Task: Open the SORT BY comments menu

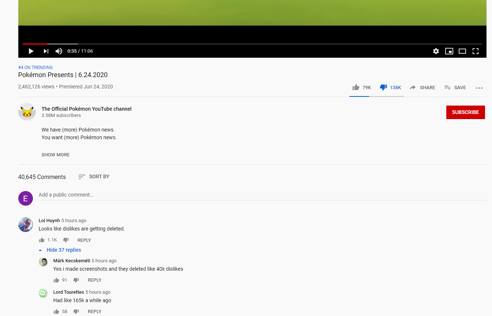Action: click(x=94, y=176)
